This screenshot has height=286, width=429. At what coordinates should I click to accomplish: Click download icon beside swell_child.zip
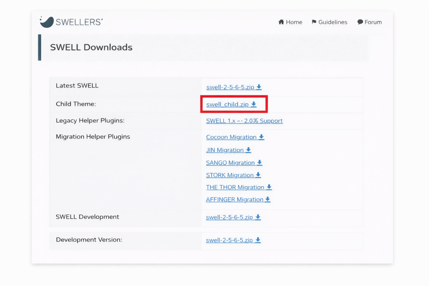[254, 104]
